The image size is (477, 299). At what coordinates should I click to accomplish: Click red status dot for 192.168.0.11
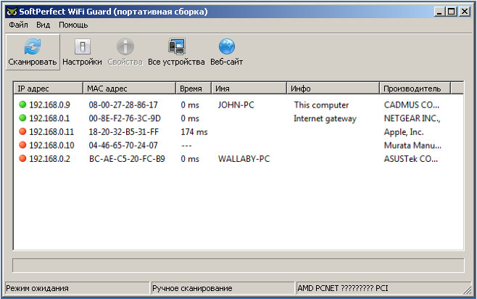point(22,131)
